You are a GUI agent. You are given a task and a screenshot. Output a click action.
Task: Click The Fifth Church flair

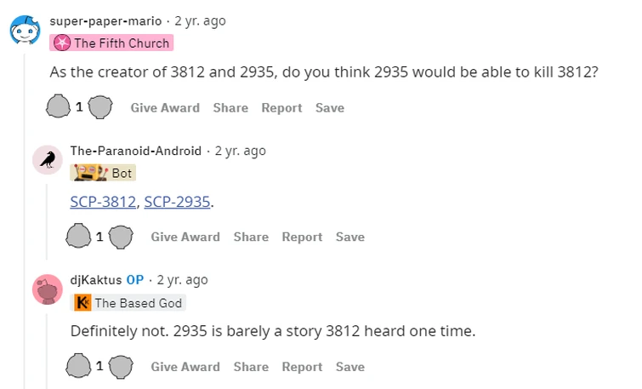[x=111, y=43]
